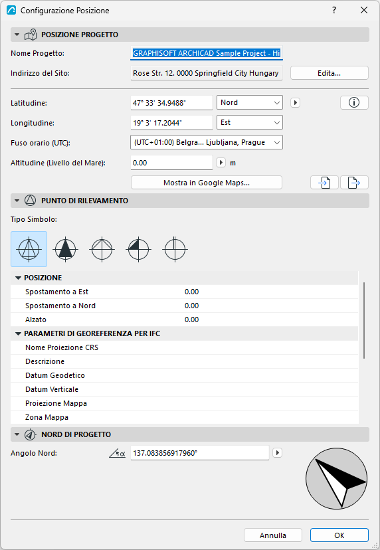This screenshot has width=380, height=550.
Task: Click the Indirizzo del Sito field
Action: click(x=207, y=73)
